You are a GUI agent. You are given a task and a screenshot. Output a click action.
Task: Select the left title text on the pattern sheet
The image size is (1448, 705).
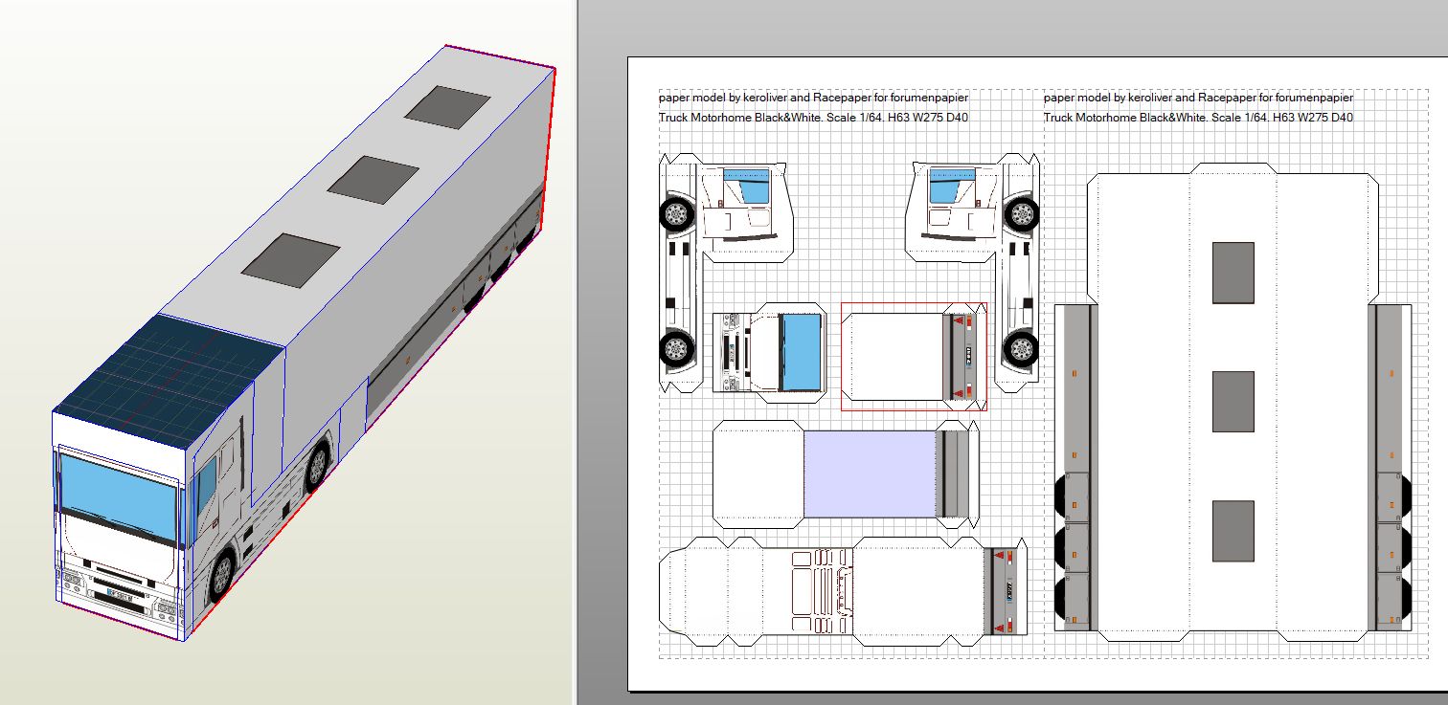click(x=813, y=107)
